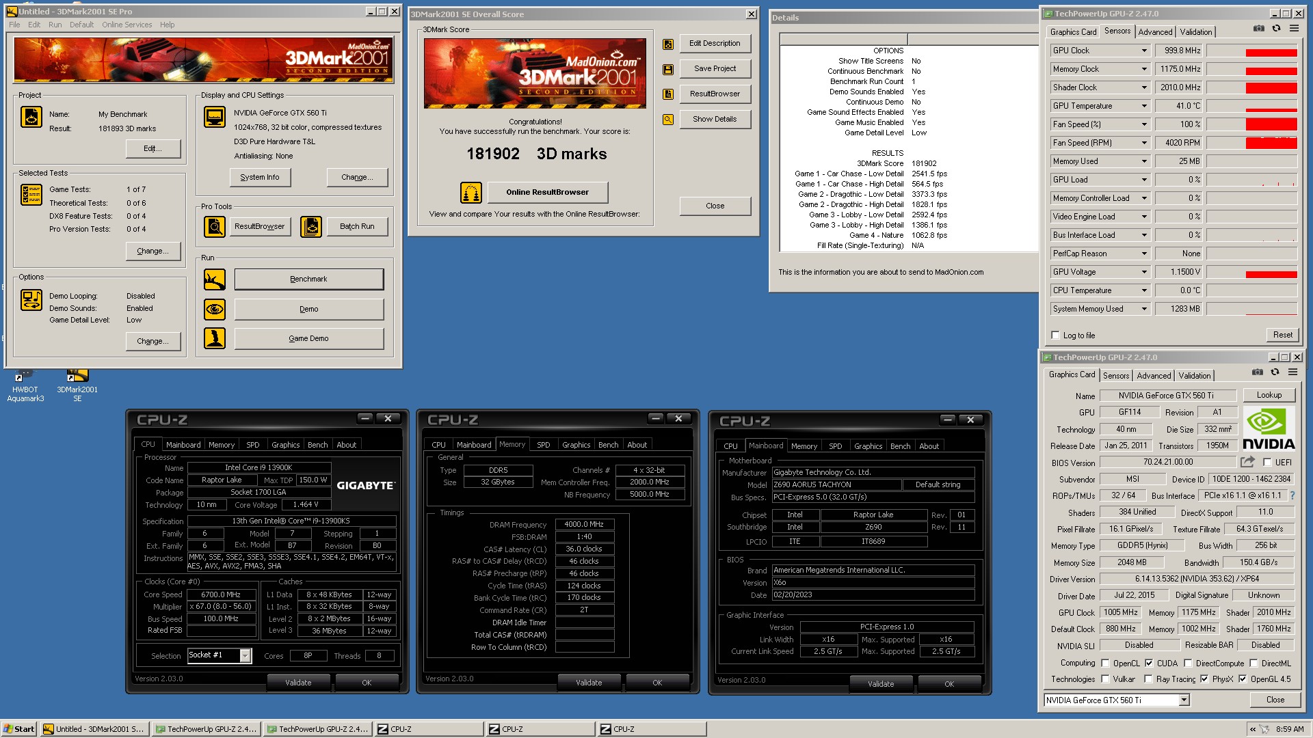Switch to Validation tab in GPU-Z Graphics Card window
The width and height of the screenshot is (1313, 738).
(x=1194, y=376)
